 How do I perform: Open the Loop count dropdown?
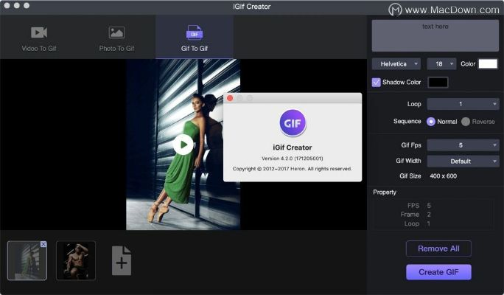[463, 104]
